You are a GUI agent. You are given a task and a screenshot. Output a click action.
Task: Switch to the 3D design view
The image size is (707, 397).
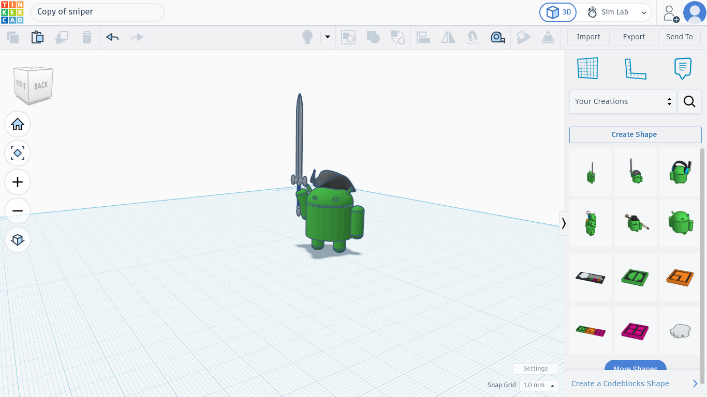(558, 12)
